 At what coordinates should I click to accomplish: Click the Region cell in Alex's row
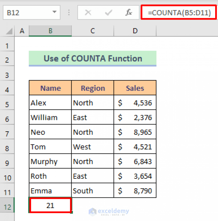point(93,103)
